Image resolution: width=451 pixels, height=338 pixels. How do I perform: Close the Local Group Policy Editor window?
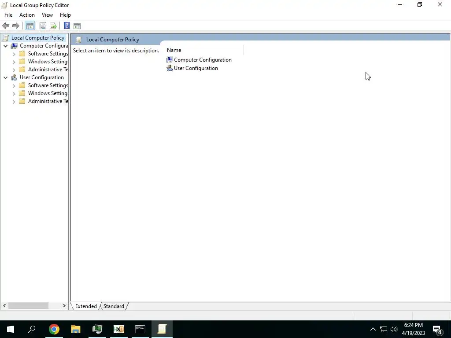point(440,4)
